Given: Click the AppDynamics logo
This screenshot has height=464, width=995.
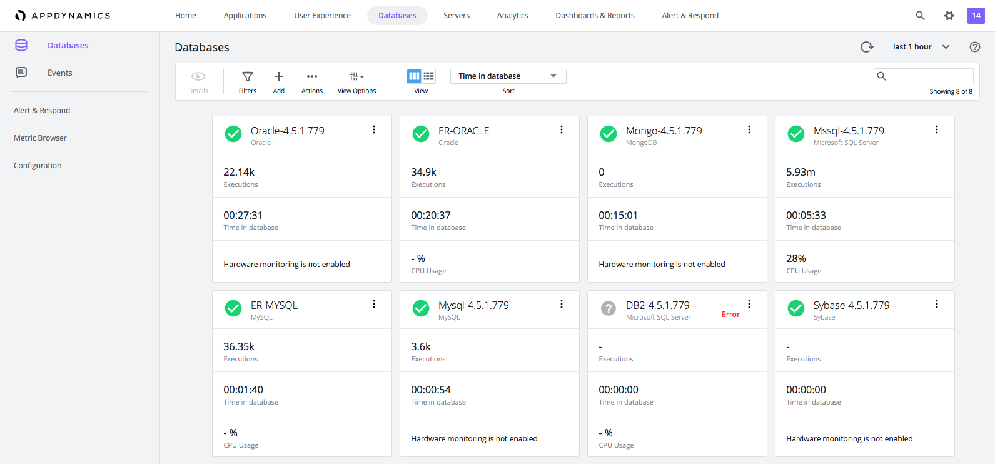Looking at the screenshot, I should tap(63, 16).
